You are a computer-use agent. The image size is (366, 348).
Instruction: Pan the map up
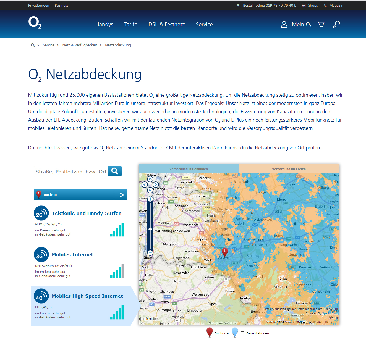(x=150, y=179)
